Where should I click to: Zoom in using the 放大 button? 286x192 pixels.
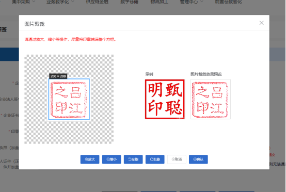pyautogui.click(x=90, y=159)
